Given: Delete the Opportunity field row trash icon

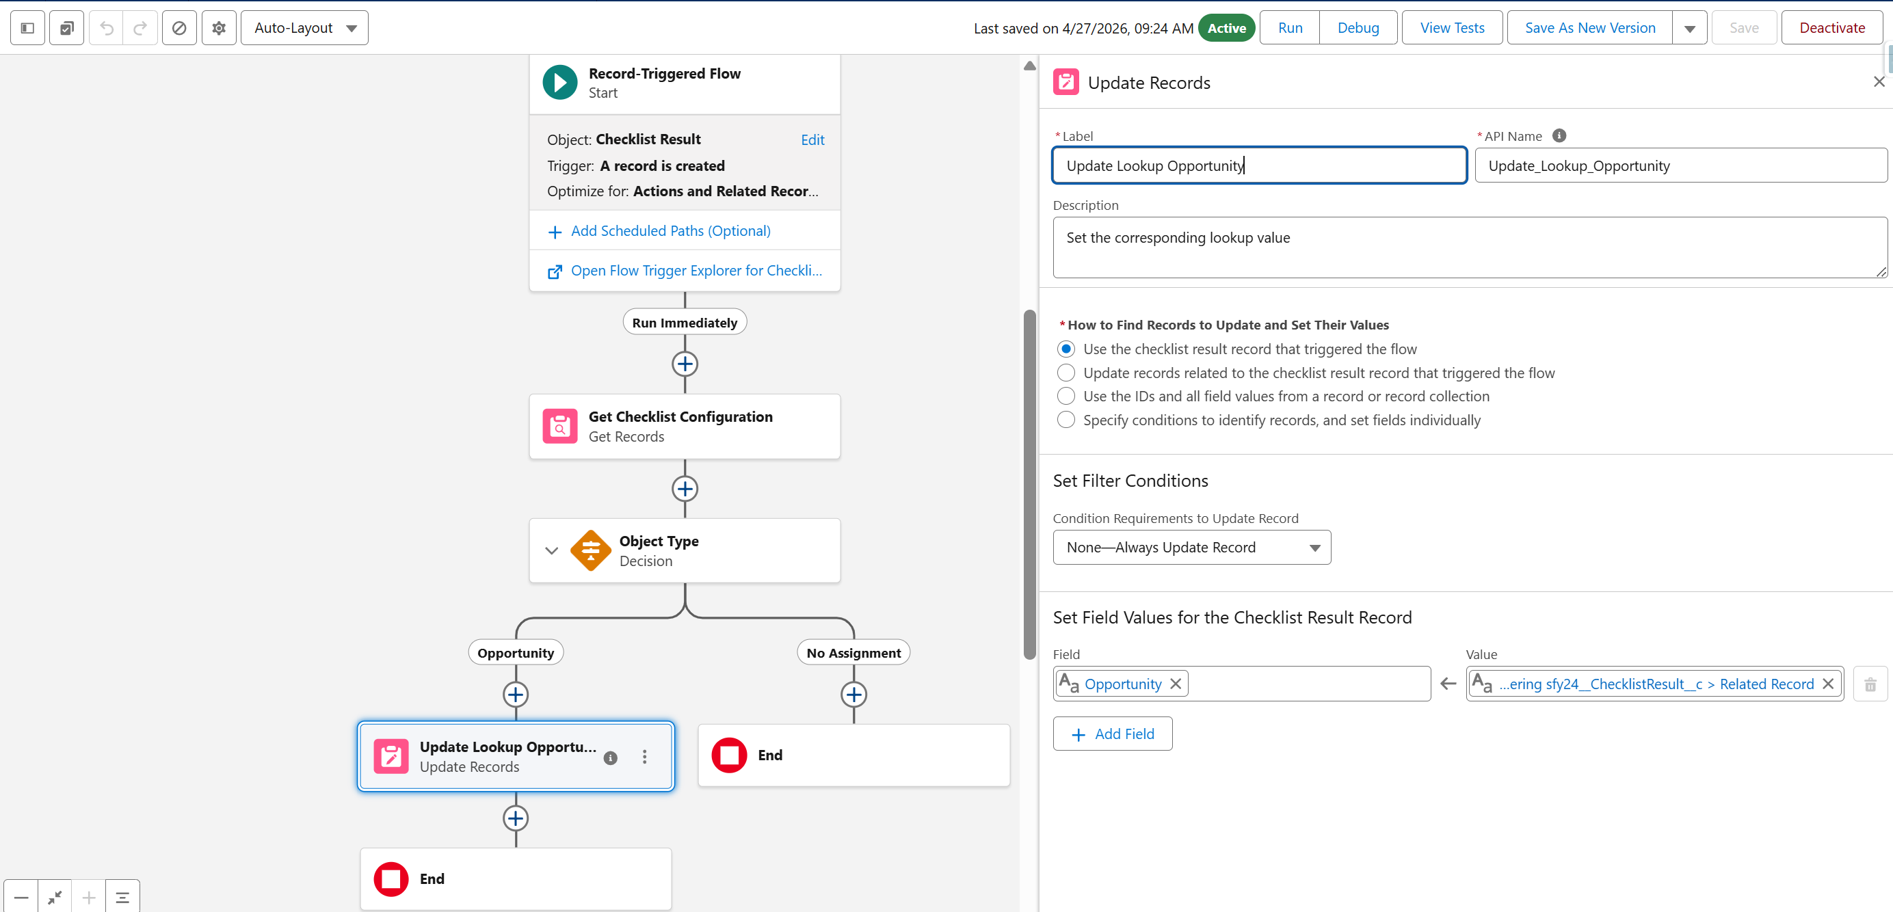Looking at the screenshot, I should [1870, 684].
